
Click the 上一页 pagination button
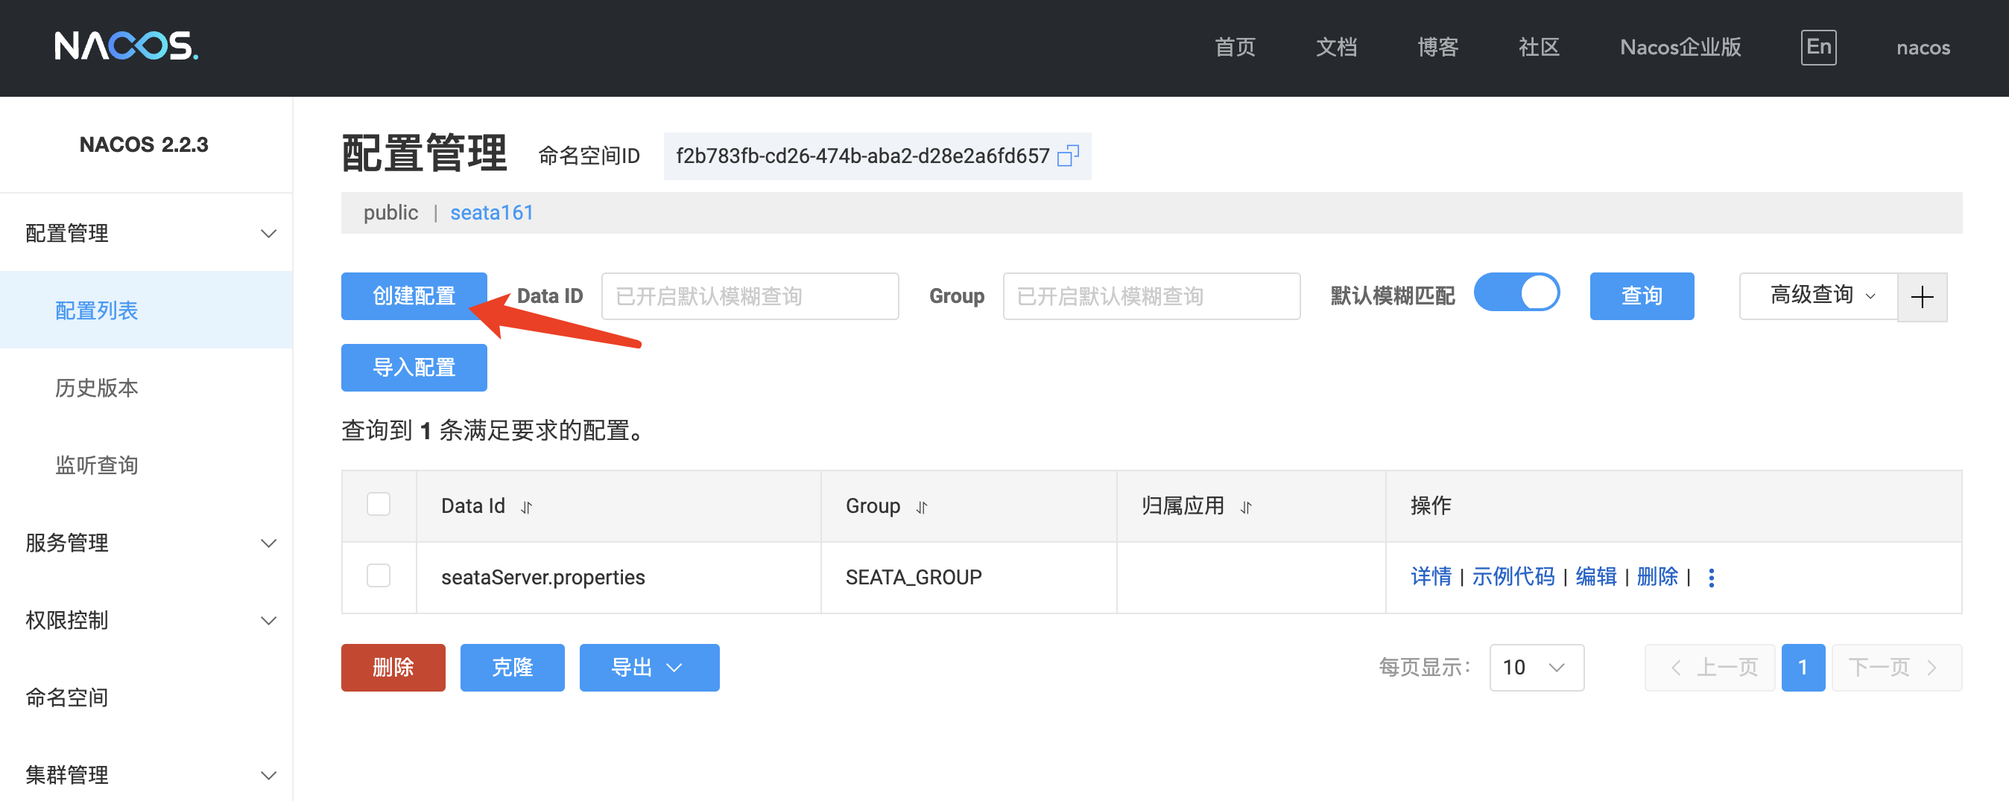tap(1709, 667)
